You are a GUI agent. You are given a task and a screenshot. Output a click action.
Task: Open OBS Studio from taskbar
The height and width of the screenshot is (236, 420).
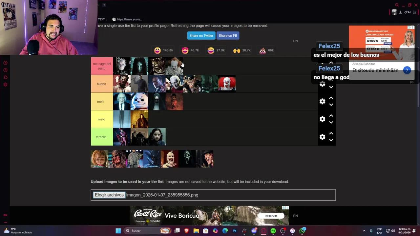pyautogui.click(x=283, y=231)
